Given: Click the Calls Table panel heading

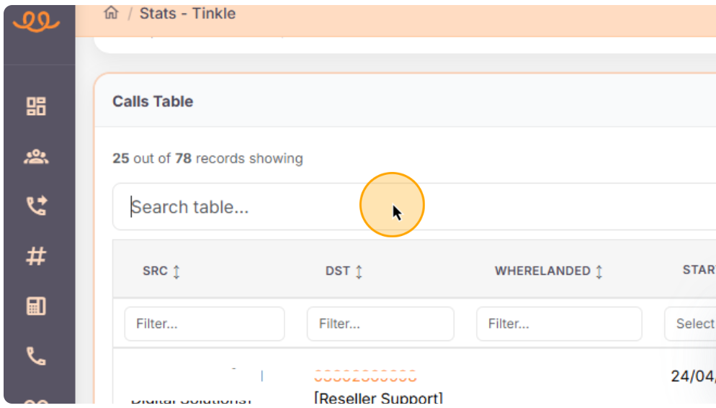Looking at the screenshot, I should (153, 101).
